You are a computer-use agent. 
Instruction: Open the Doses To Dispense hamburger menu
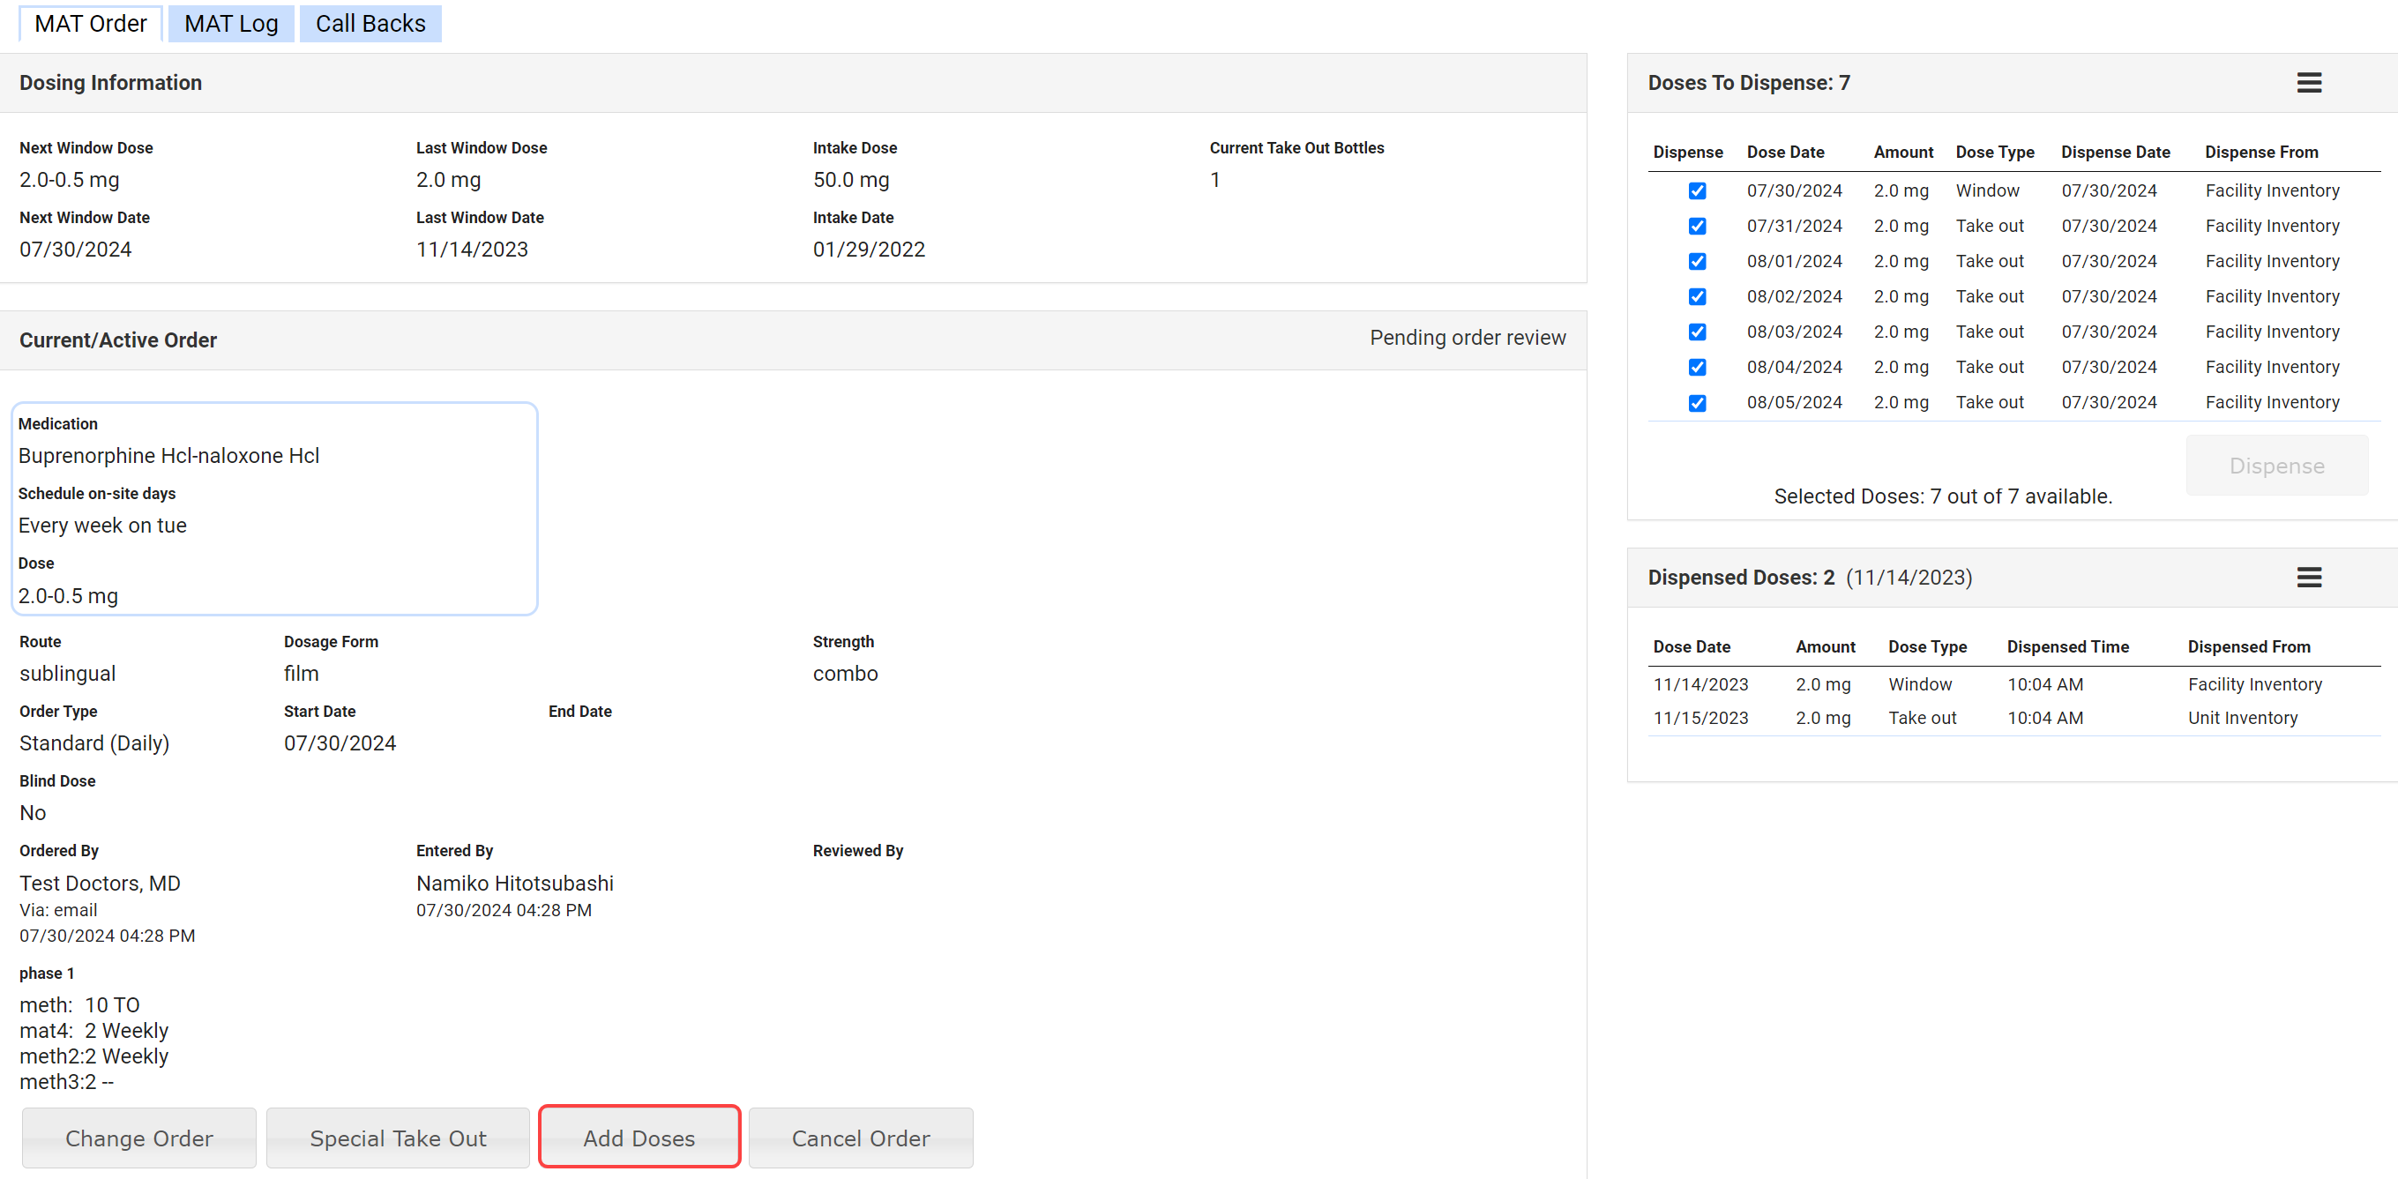click(2309, 83)
